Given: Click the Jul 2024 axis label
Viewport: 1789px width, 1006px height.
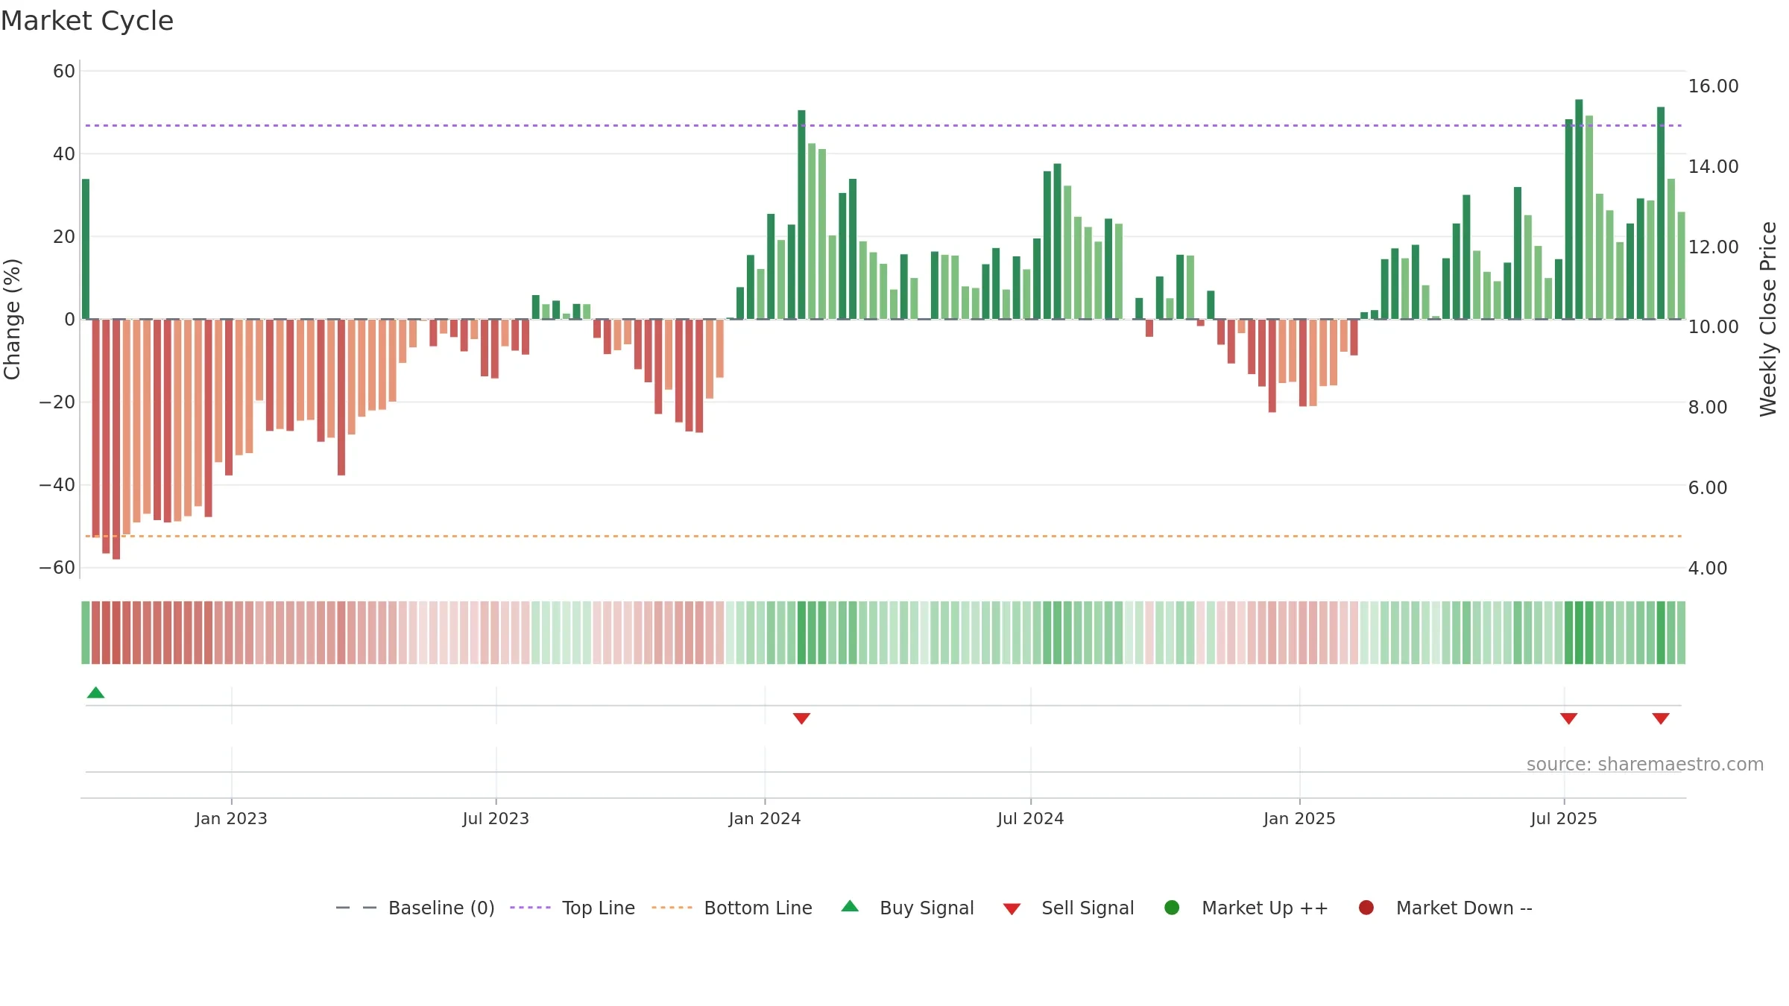Looking at the screenshot, I should (1031, 819).
